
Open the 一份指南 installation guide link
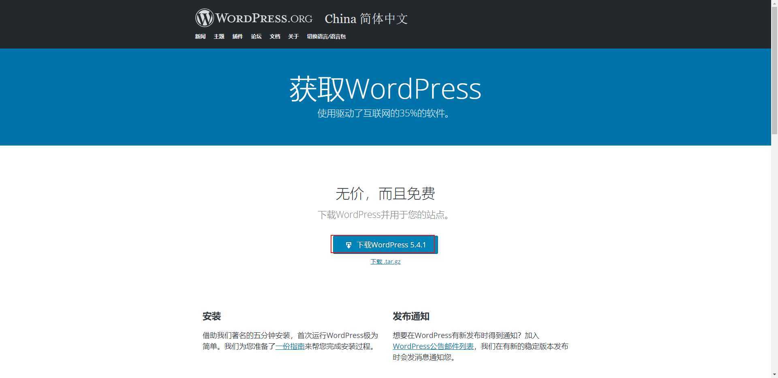click(290, 346)
